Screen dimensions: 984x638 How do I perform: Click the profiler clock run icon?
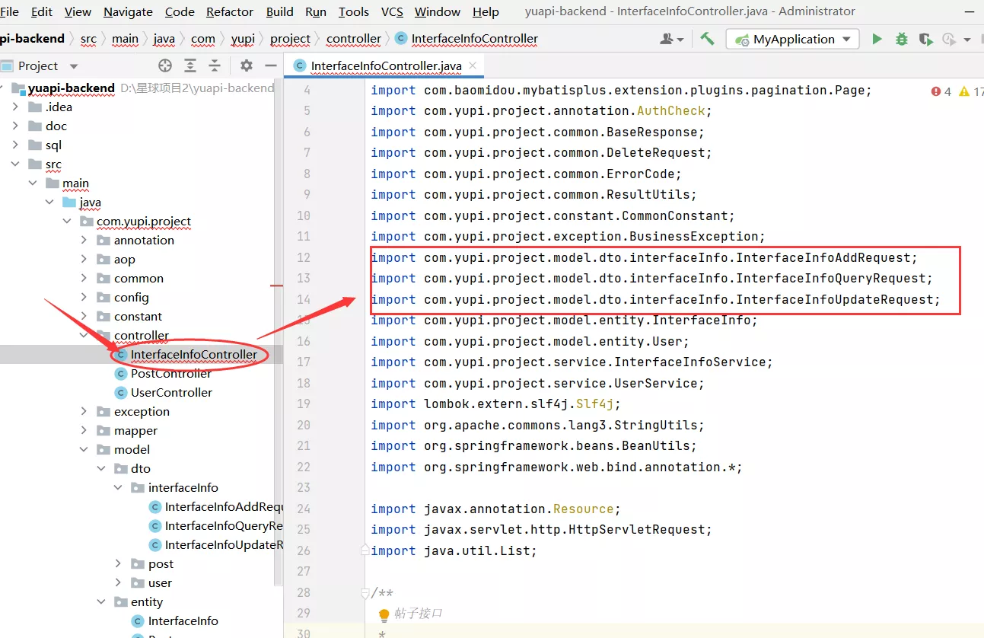(x=949, y=39)
